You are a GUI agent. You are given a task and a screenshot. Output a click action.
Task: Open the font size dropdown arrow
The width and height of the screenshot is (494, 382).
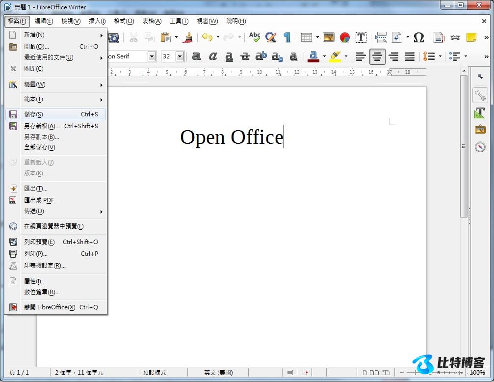click(x=180, y=56)
